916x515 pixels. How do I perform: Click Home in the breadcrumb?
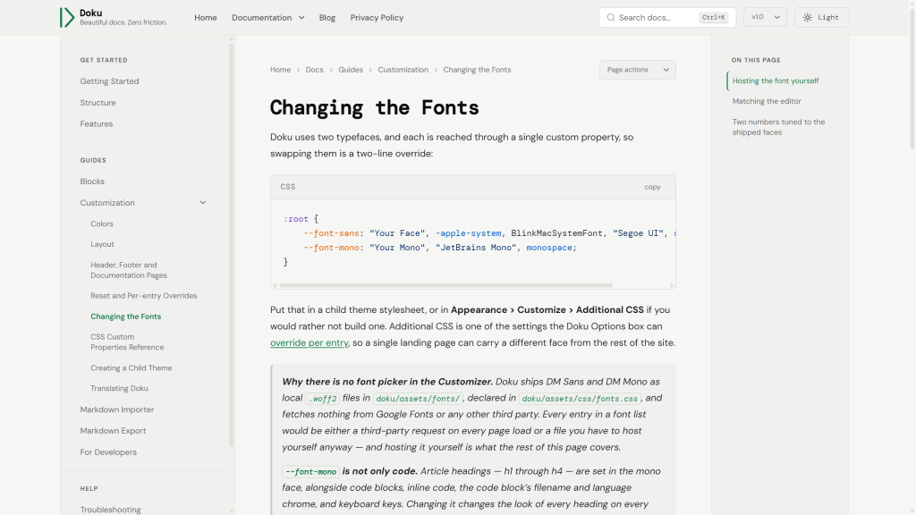[x=280, y=70]
